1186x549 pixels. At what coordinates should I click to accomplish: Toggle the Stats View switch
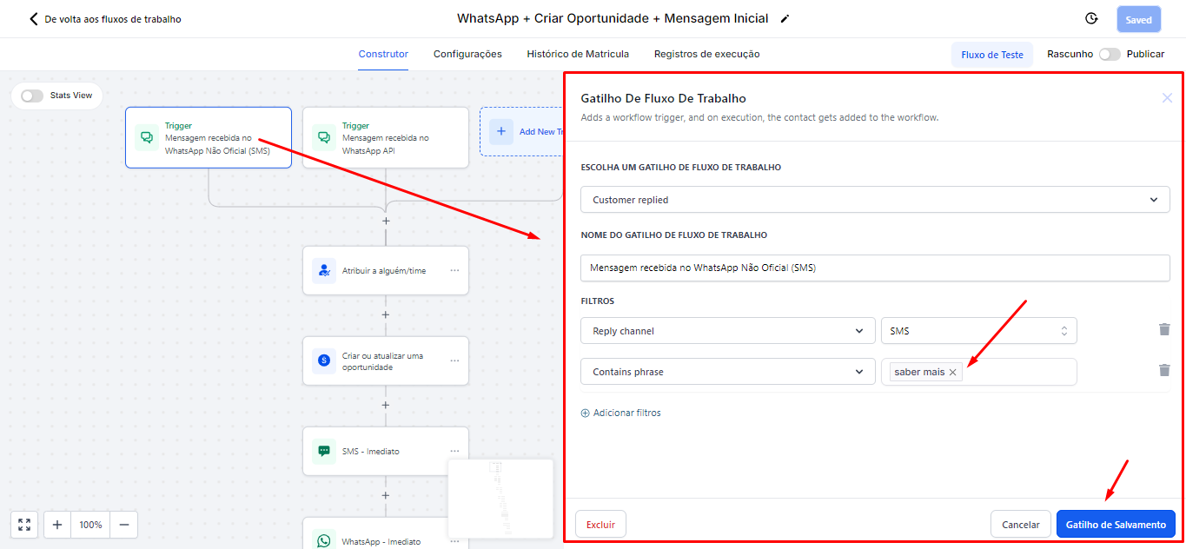point(32,96)
